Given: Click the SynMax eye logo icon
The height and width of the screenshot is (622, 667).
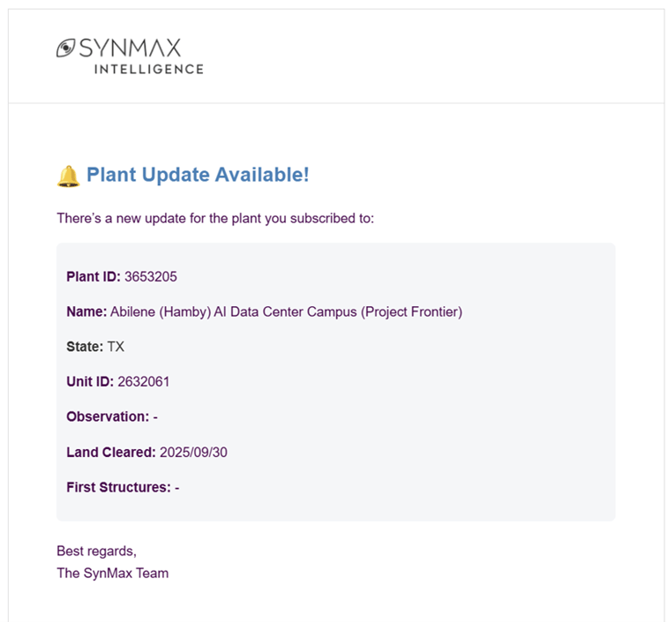Looking at the screenshot, I should click(67, 48).
